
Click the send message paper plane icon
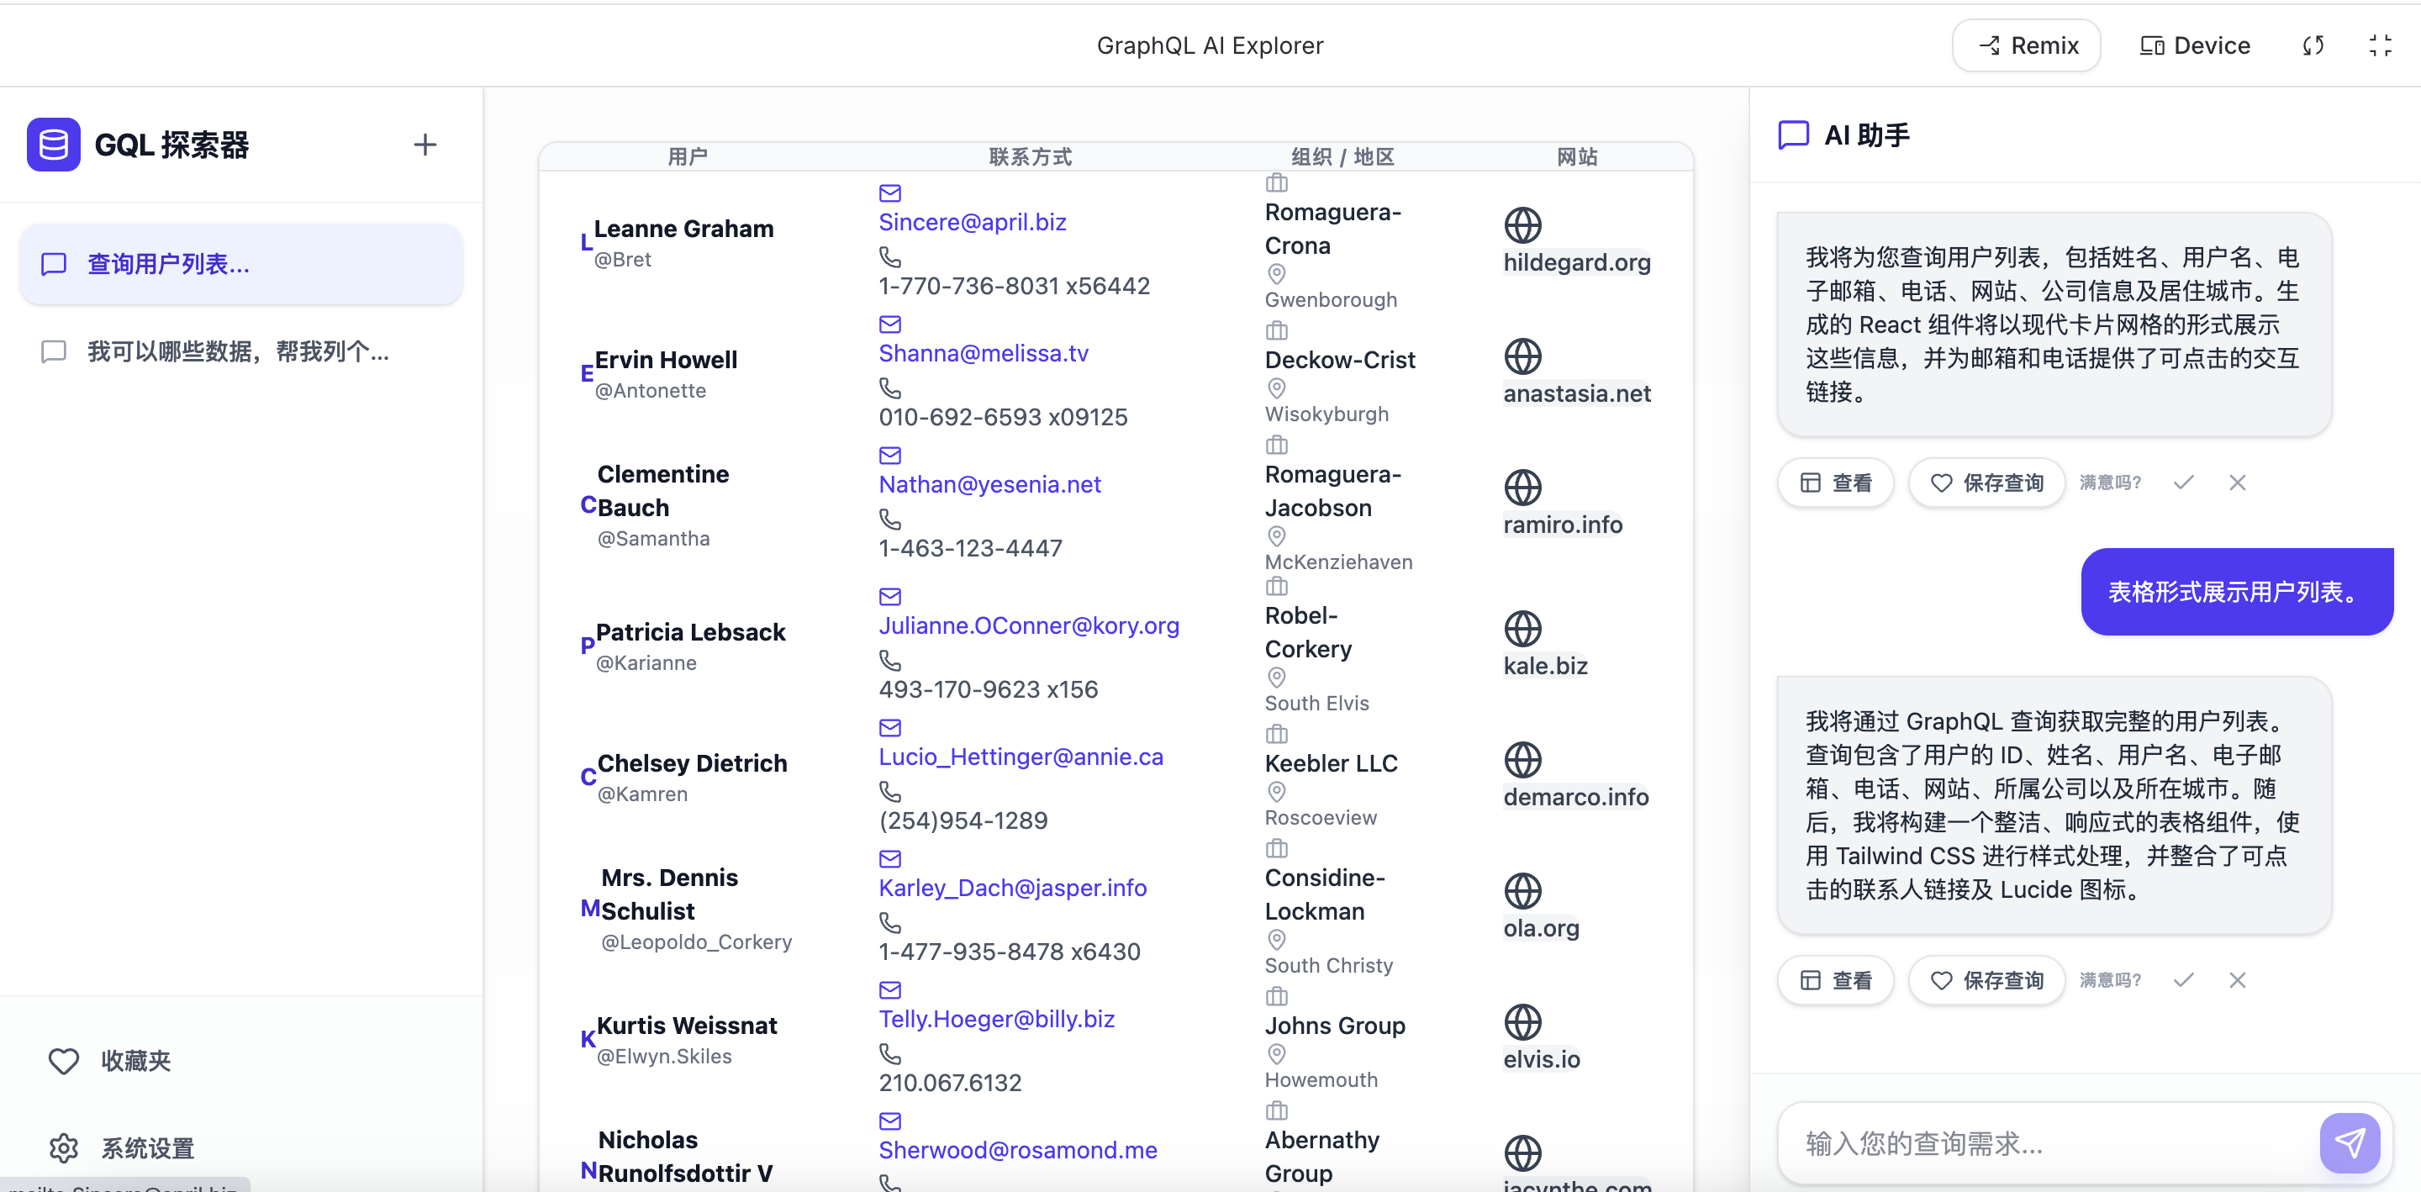(2349, 1142)
